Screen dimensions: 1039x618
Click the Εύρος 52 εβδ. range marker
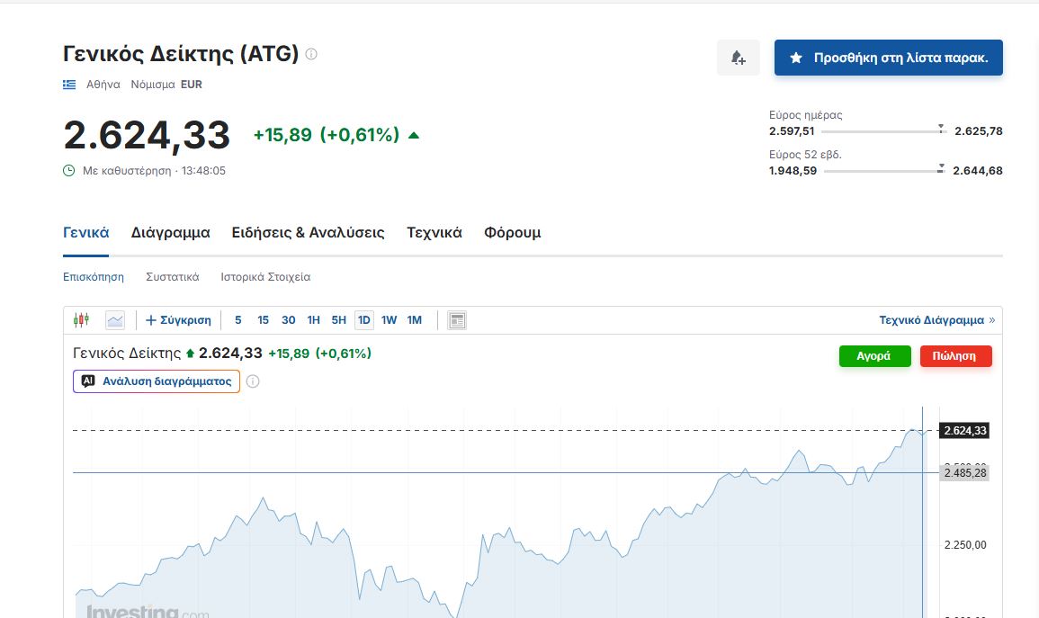pyautogui.click(x=940, y=168)
